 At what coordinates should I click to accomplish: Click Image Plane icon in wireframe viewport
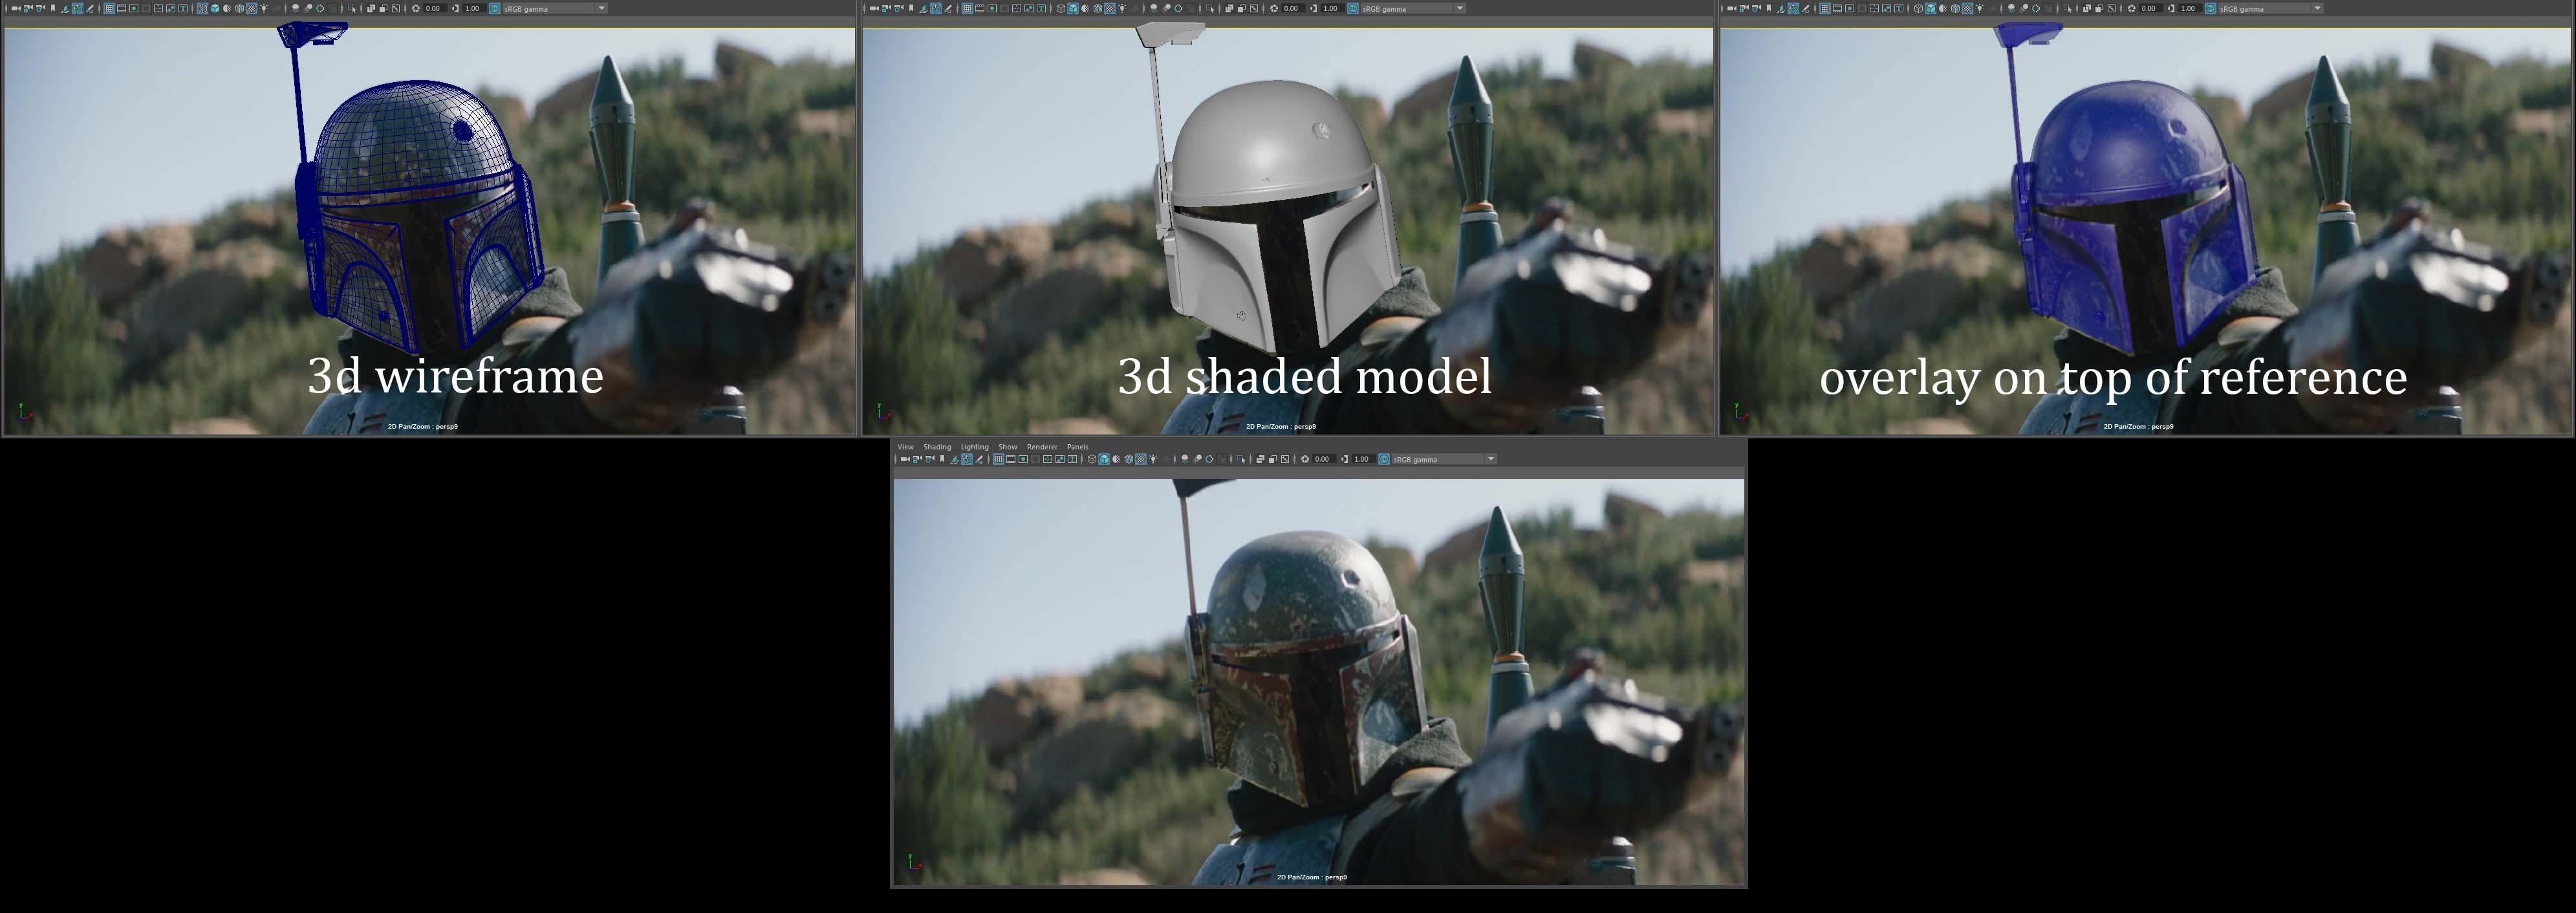tap(65, 8)
